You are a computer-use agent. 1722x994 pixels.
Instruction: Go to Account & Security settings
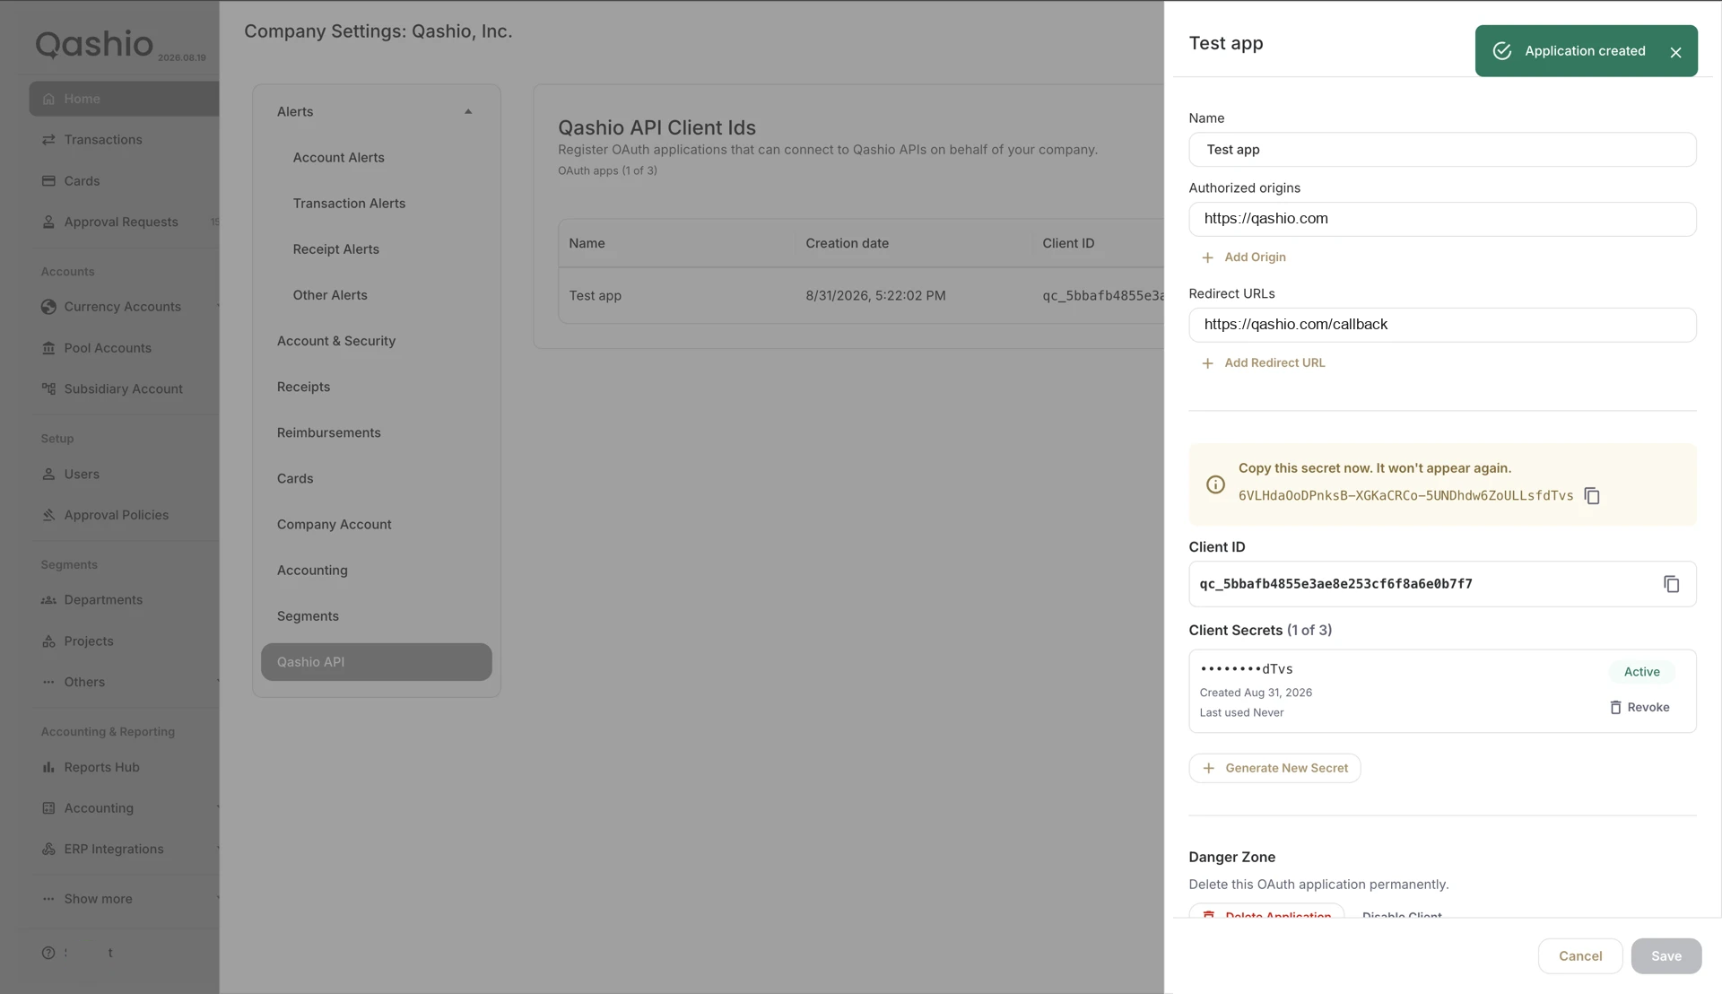pyautogui.click(x=335, y=341)
